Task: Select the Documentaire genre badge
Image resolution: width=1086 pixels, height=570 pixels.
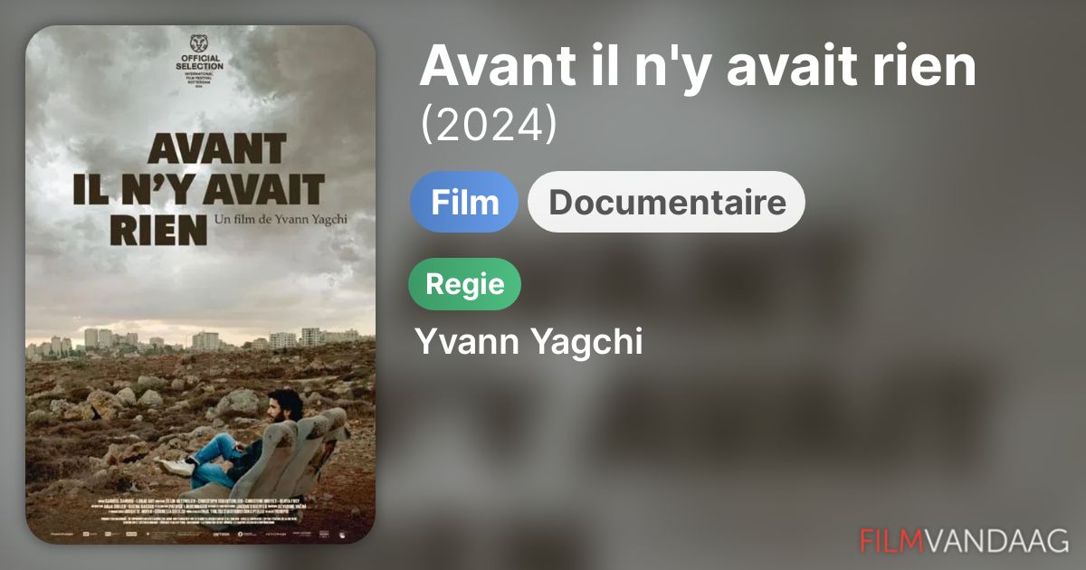Action: (667, 202)
